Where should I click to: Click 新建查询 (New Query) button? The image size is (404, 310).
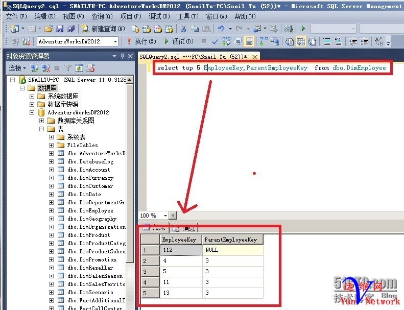pyautogui.click(x=103, y=29)
